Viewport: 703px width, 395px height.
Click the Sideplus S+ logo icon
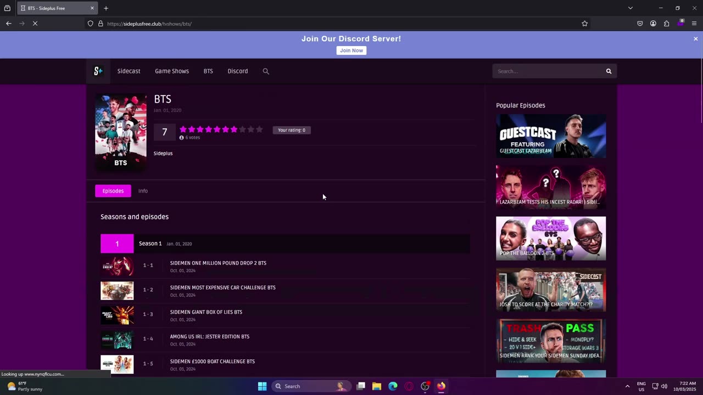[x=98, y=71]
